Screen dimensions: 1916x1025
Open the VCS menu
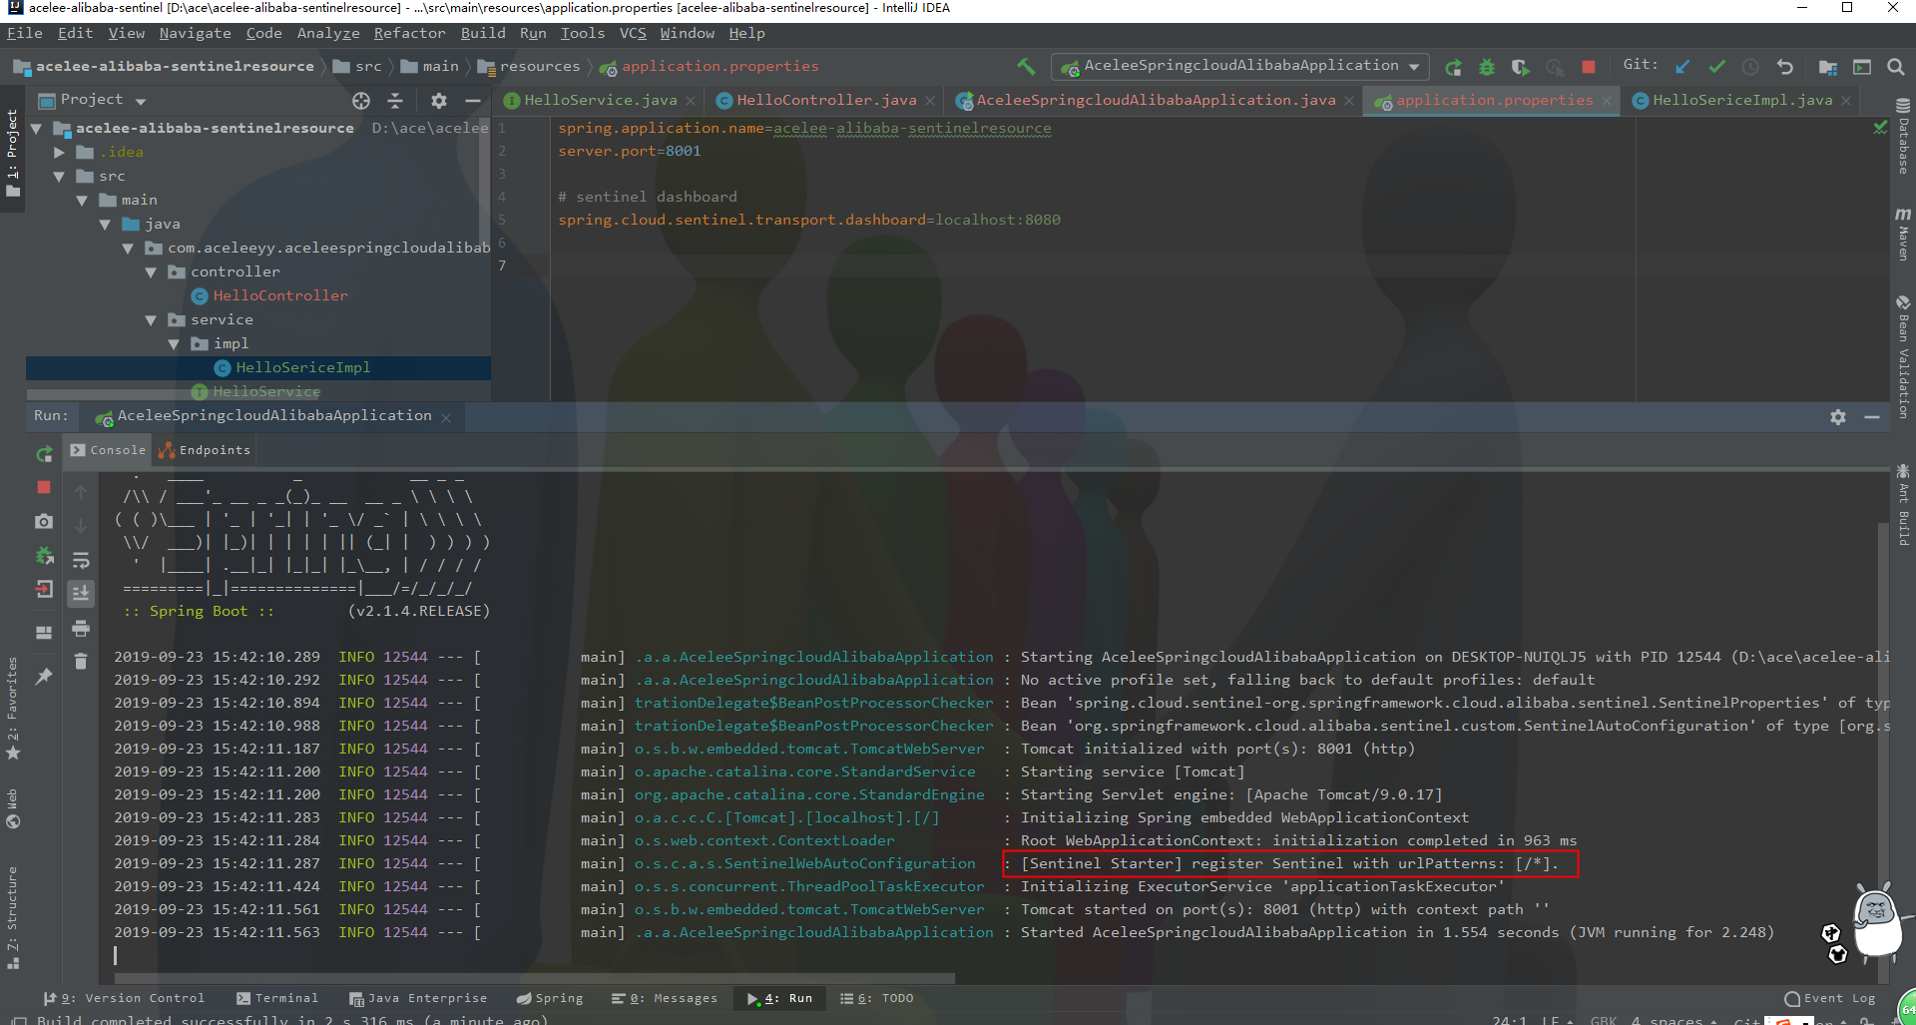click(x=633, y=33)
